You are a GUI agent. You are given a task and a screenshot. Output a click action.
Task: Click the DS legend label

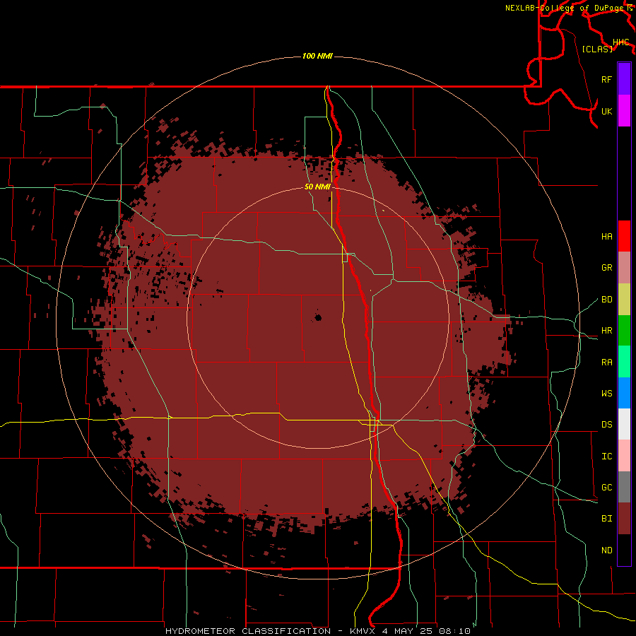606,425
